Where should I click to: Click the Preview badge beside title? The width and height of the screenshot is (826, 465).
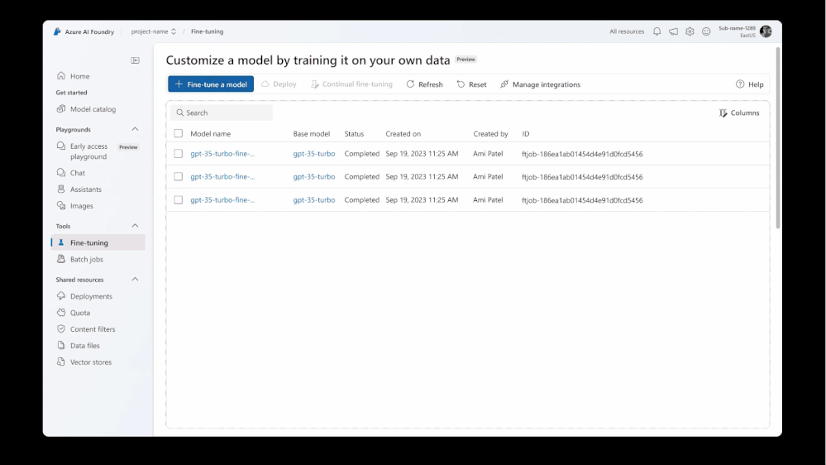coord(466,60)
